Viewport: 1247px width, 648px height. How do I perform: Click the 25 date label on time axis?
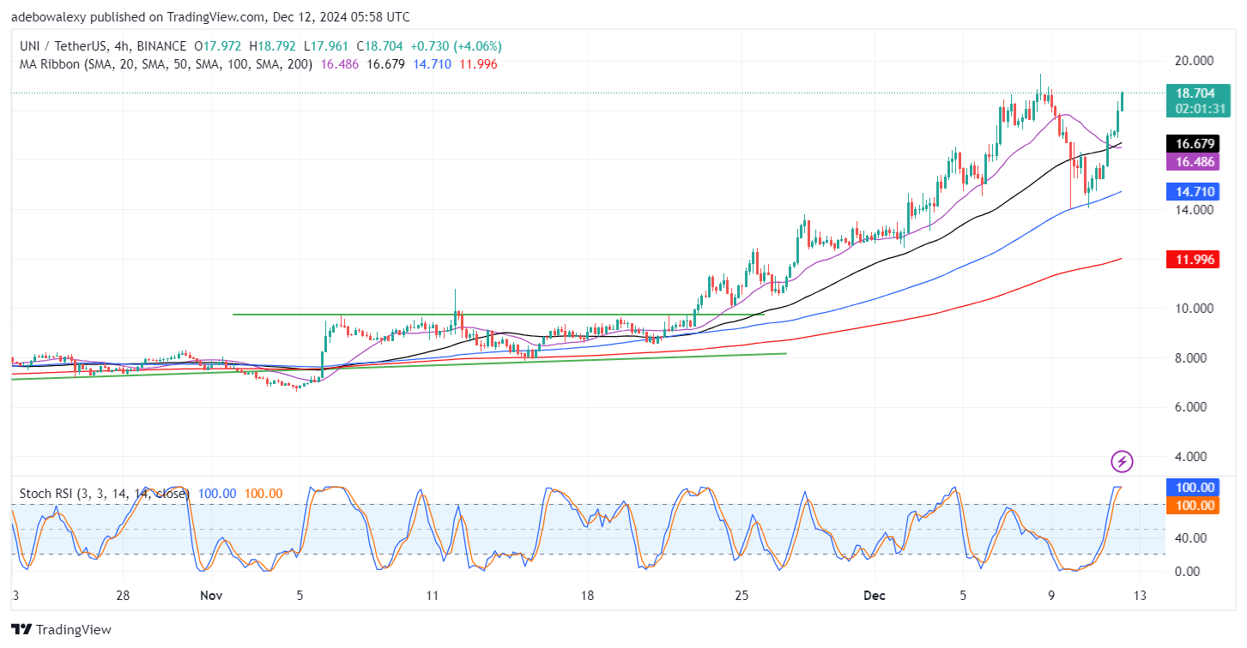coord(742,596)
